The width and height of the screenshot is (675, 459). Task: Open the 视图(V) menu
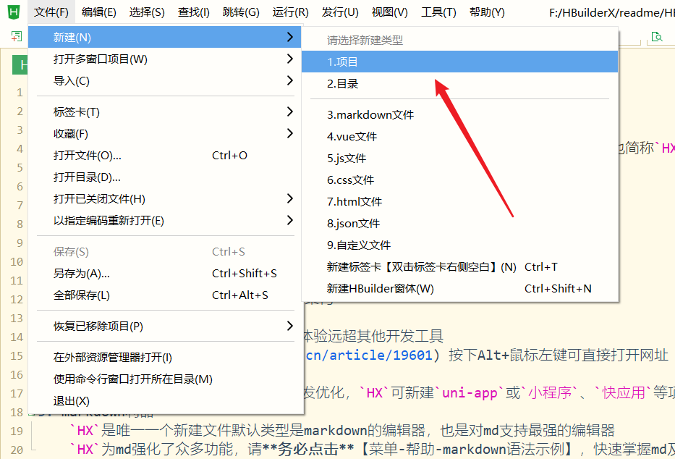coord(389,12)
